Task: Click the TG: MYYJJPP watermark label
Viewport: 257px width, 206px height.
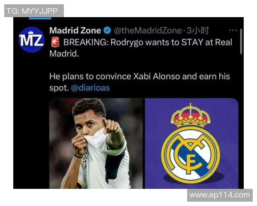Action: [34, 11]
